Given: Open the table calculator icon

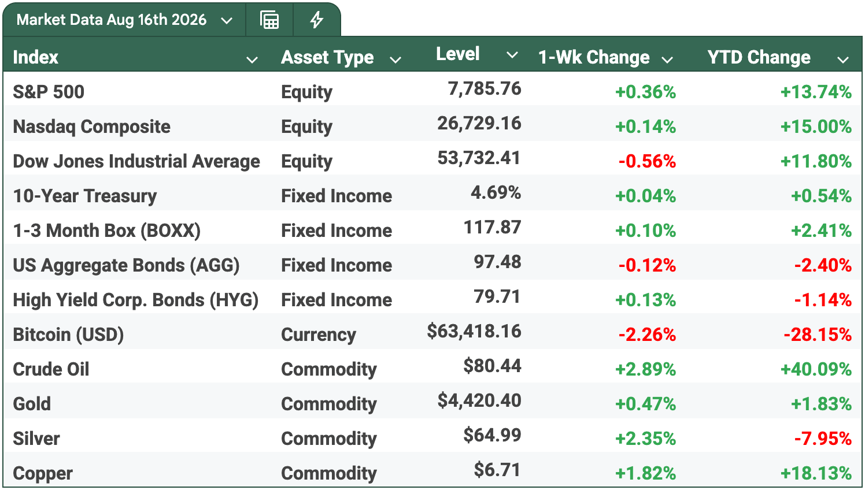Looking at the screenshot, I should coord(269,20).
